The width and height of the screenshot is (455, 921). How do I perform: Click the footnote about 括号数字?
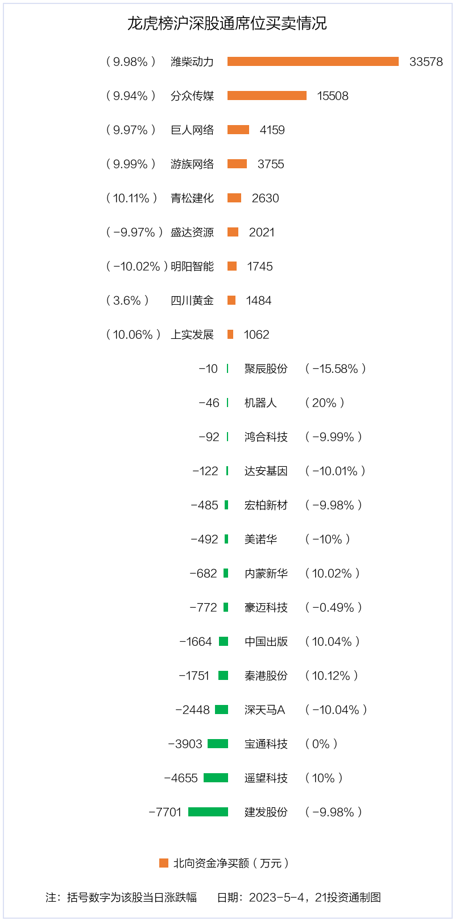click(x=121, y=897)
